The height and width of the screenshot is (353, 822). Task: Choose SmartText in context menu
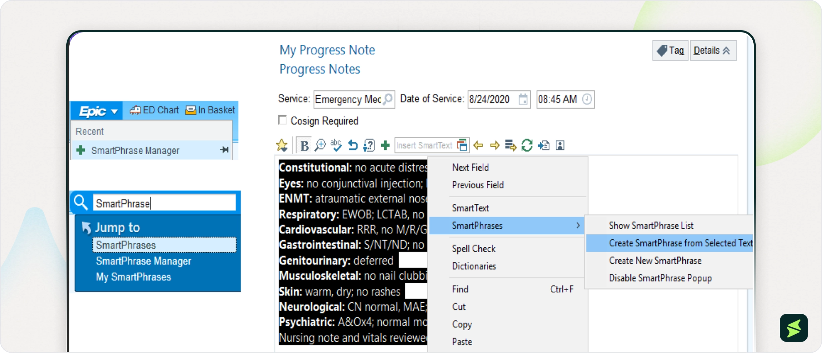click(x=471, y=208)
